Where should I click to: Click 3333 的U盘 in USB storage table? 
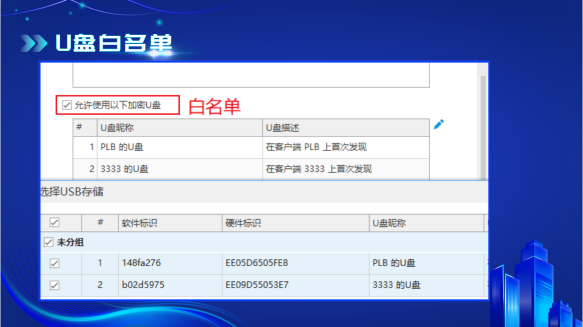[396, 285]
